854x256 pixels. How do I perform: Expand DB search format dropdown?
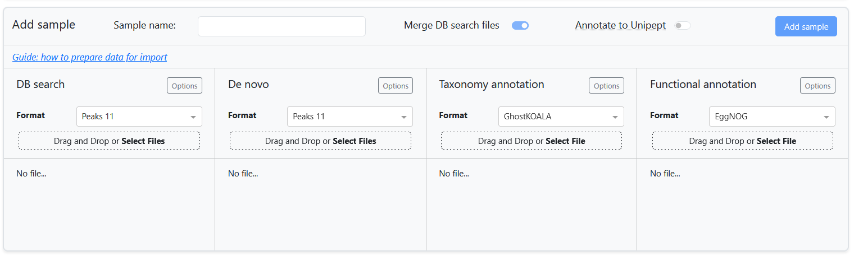[139, 117]
